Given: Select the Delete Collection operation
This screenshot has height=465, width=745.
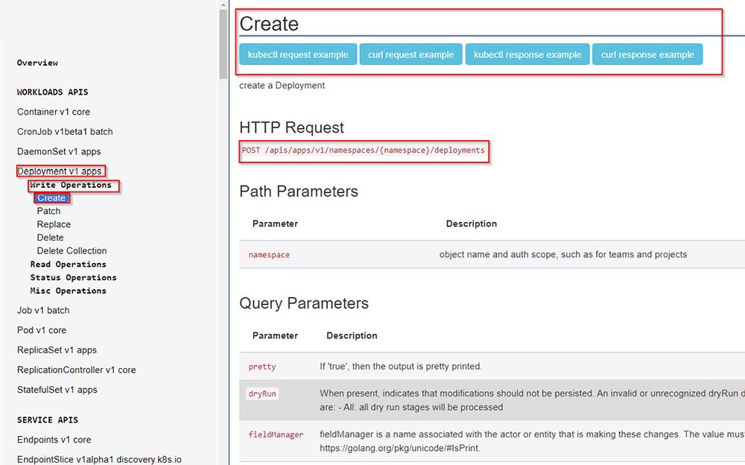Looking at the screenshot, I should [x=72, y=251].
